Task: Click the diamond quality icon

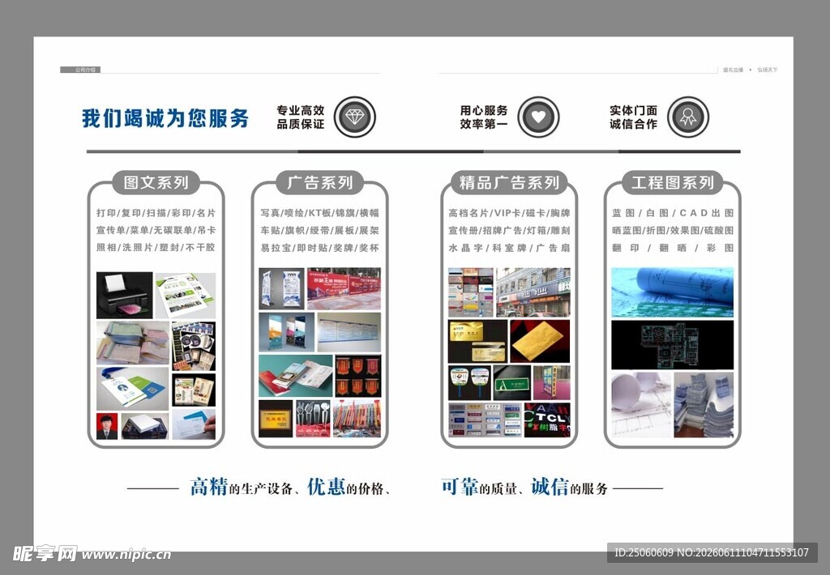Action: (355, 117)
